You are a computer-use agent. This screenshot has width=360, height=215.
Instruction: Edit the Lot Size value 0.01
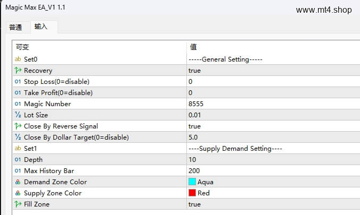(x=194, y=115)
